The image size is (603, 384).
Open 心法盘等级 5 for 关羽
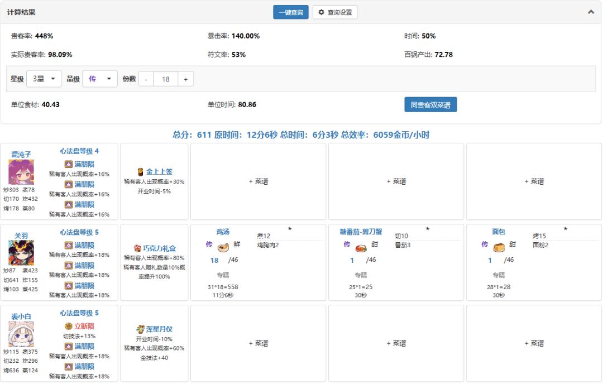click(79, 232)
